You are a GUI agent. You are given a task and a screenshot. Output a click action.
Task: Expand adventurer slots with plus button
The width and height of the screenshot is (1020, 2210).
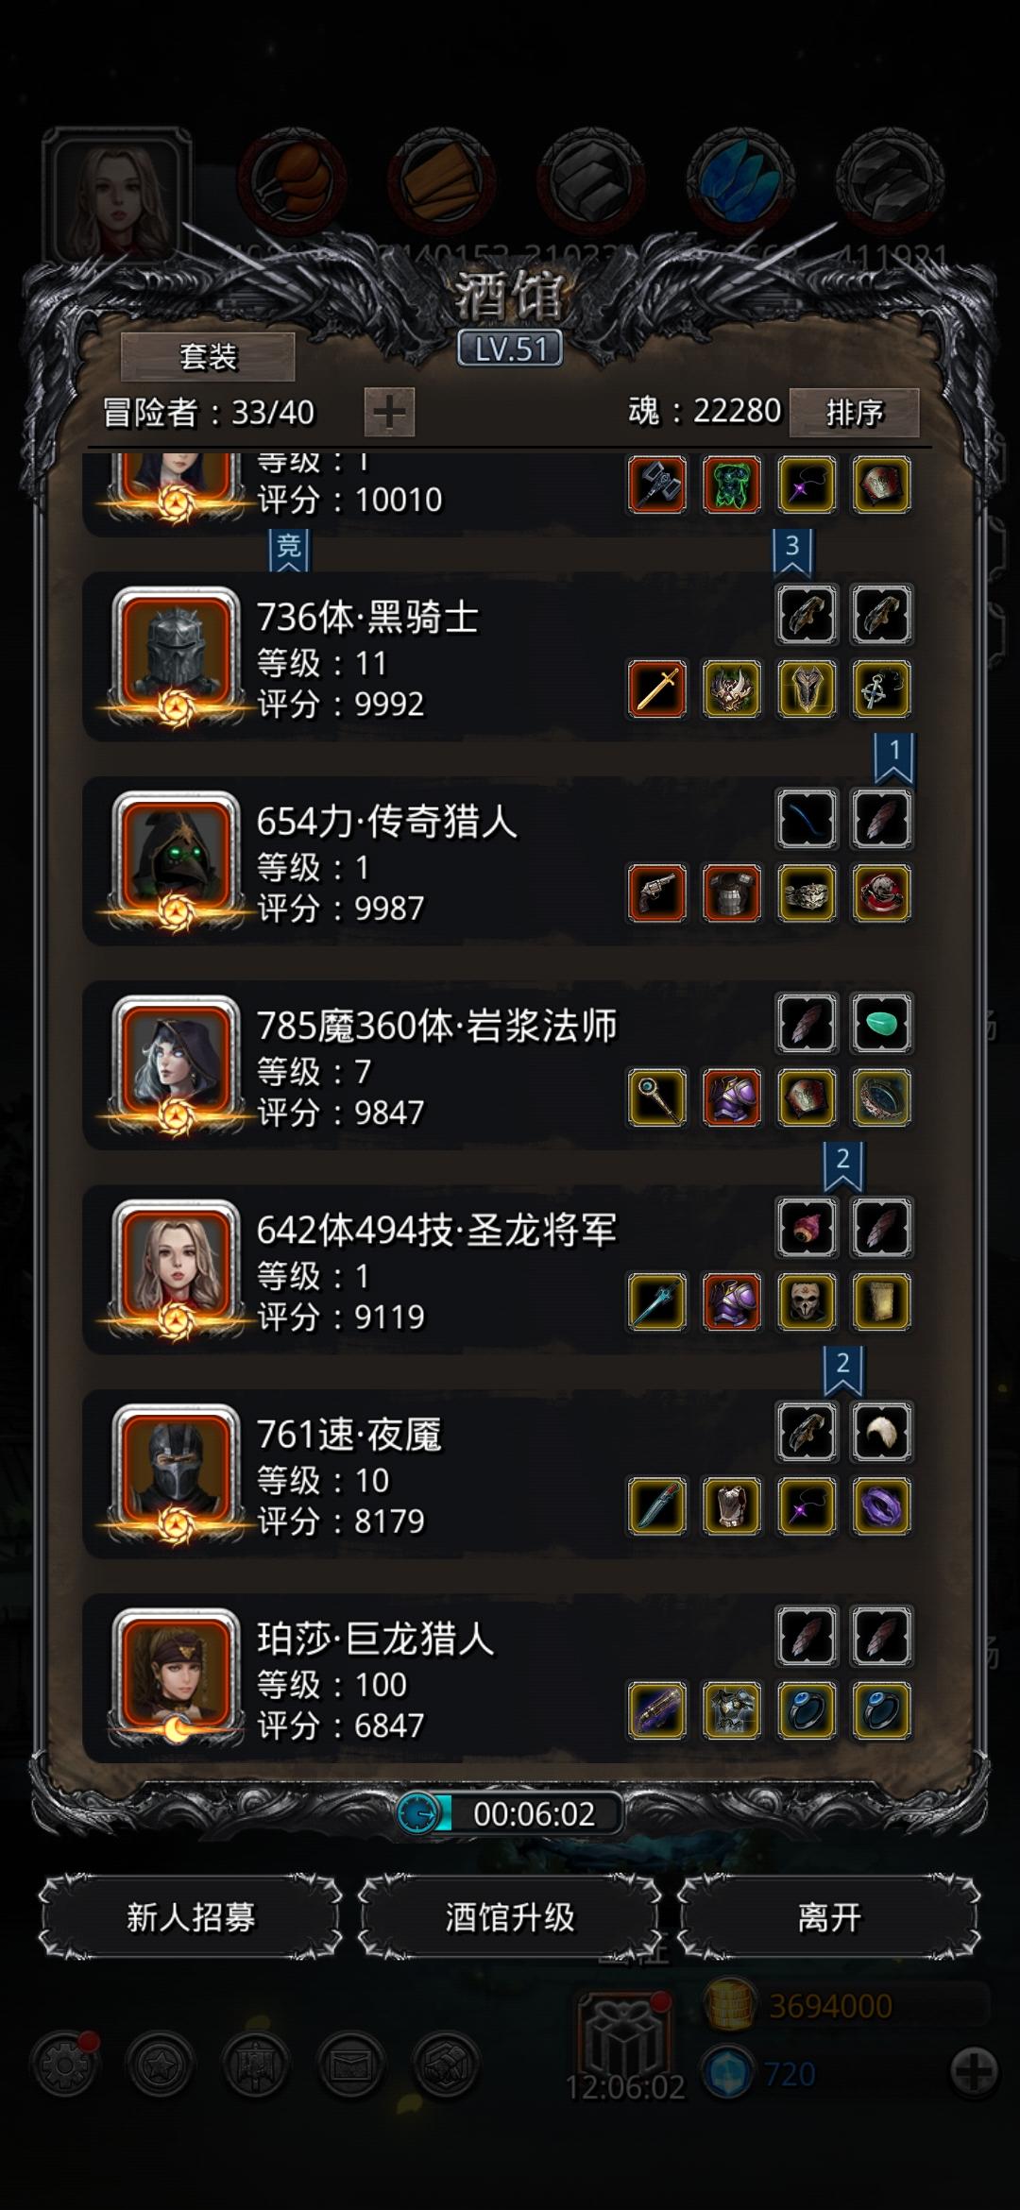[x=389, y=412]
